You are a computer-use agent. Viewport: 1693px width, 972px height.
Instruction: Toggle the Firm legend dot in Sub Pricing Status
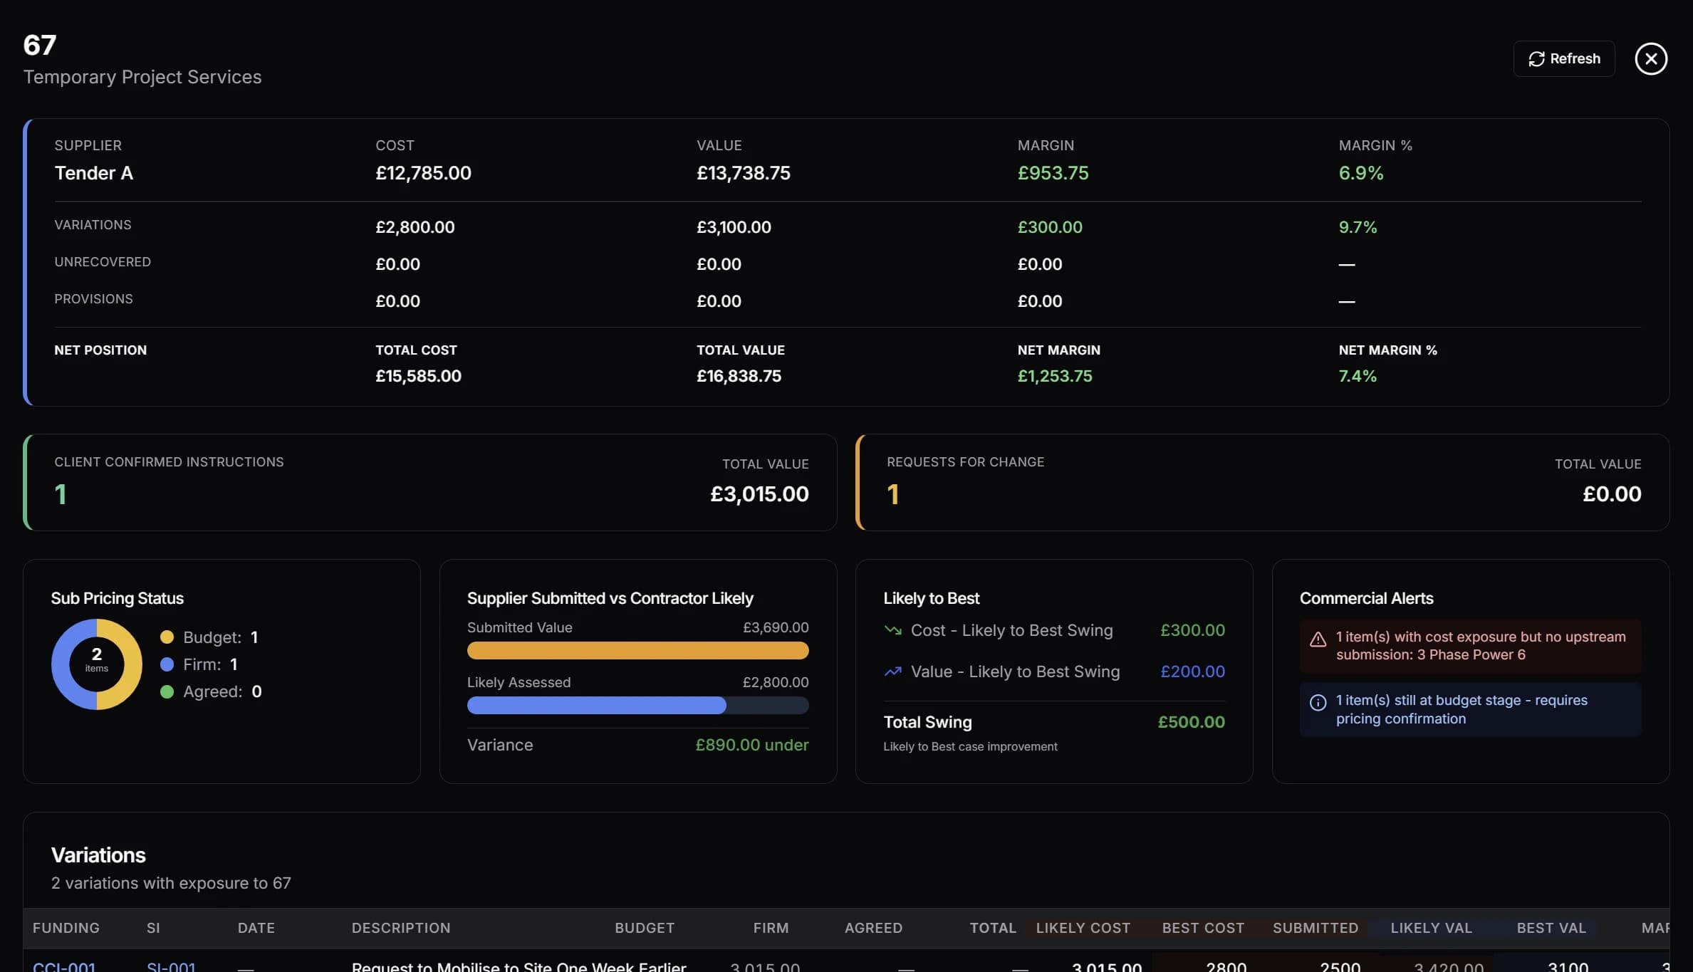[167, 664]
